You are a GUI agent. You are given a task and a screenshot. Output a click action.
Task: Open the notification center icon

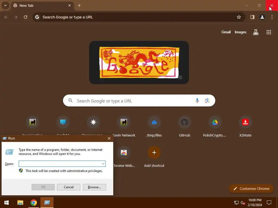click(269, 203)
